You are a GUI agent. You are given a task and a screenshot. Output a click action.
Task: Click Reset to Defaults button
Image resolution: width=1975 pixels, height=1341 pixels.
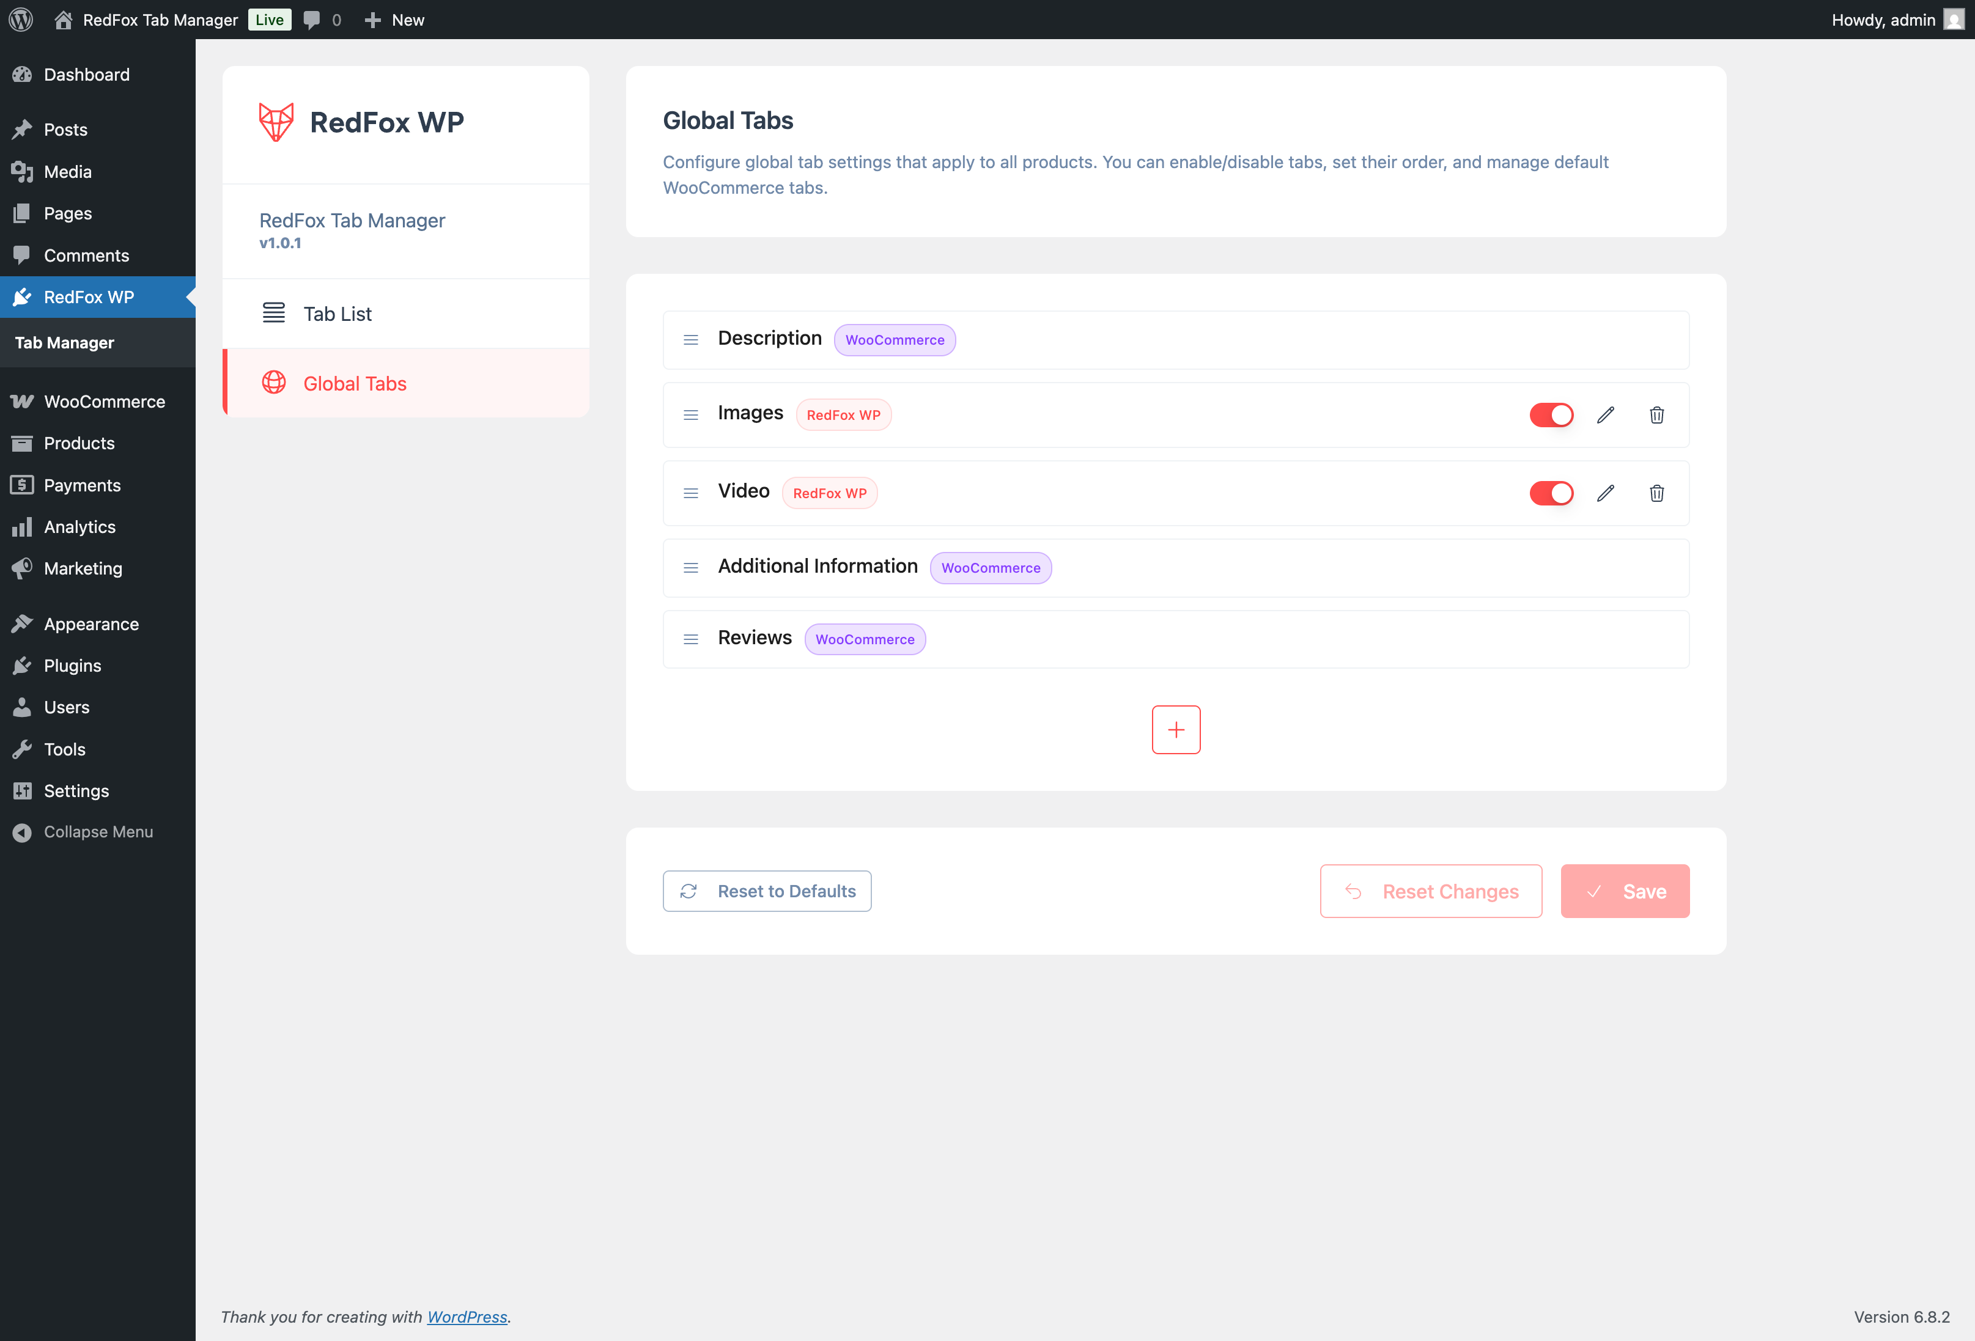767,891
